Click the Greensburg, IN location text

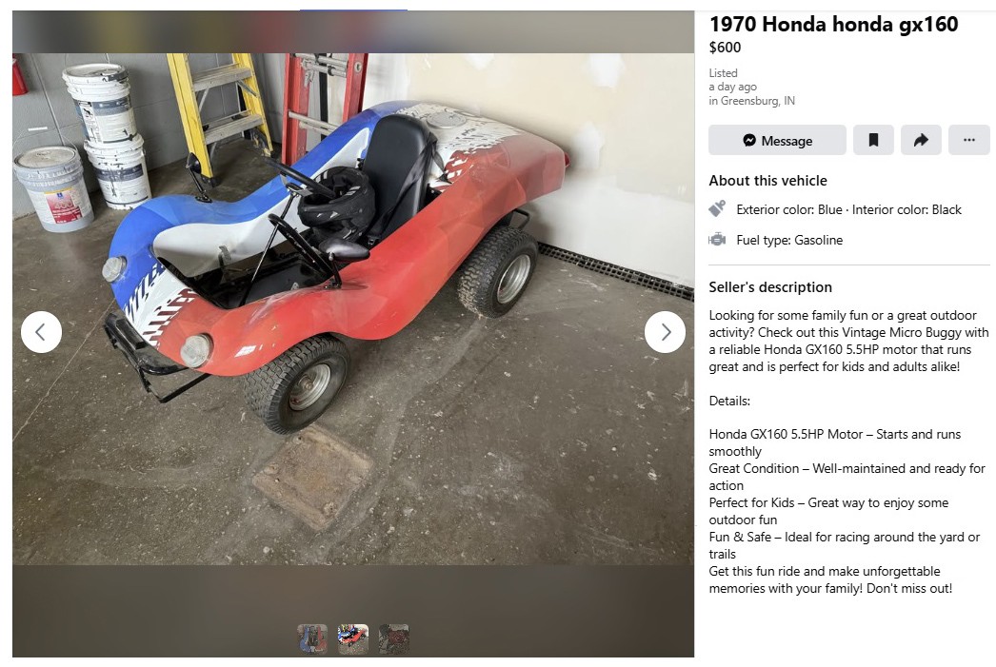point(757,101)
